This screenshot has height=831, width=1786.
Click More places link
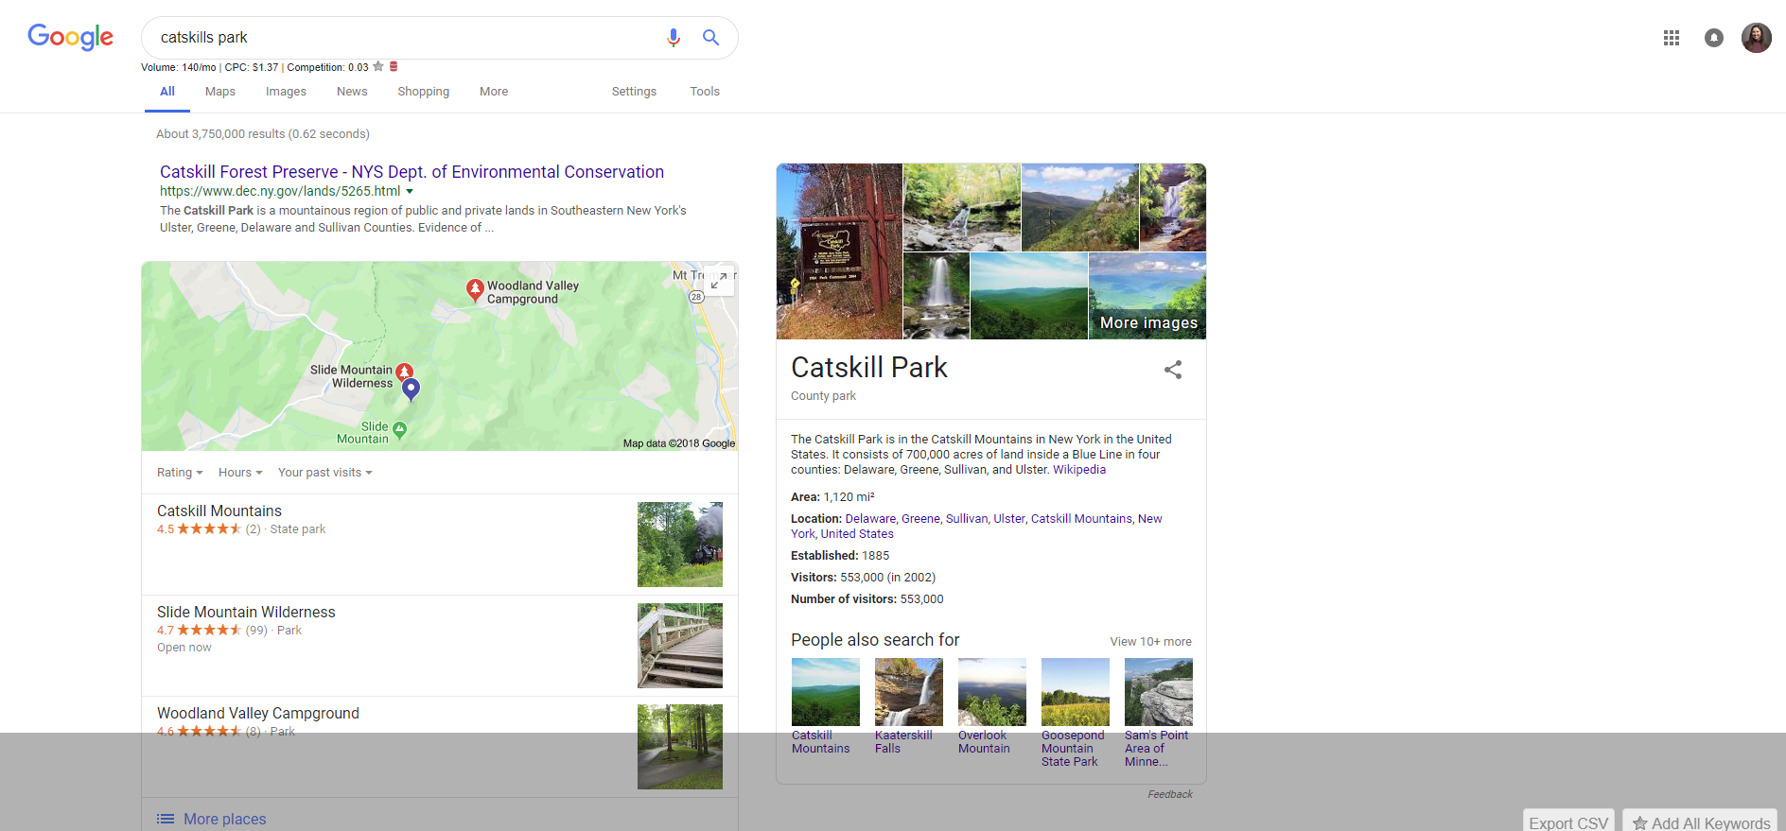click(x=225, y=819)
